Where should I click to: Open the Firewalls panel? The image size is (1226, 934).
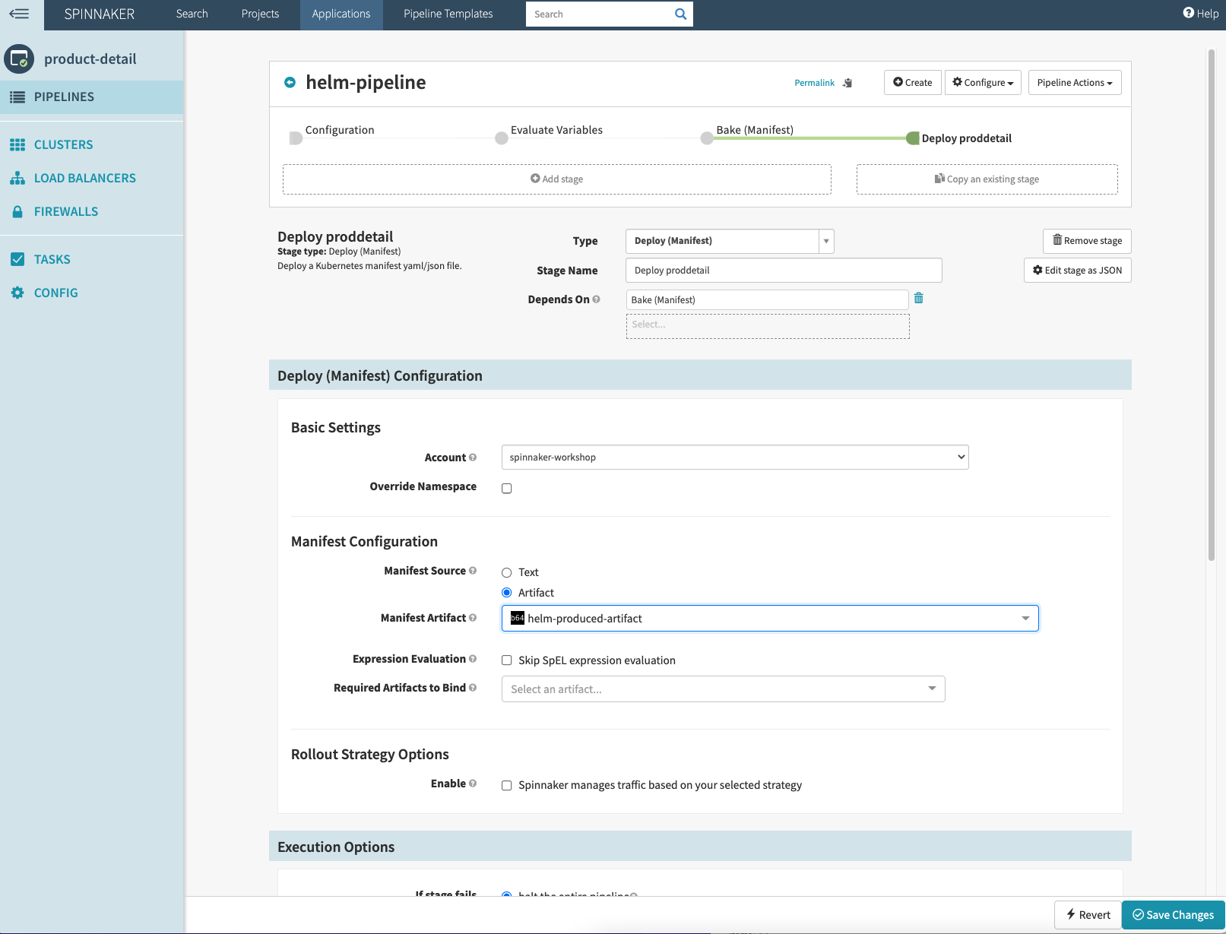pyautogui.click(x=18, y=211)
